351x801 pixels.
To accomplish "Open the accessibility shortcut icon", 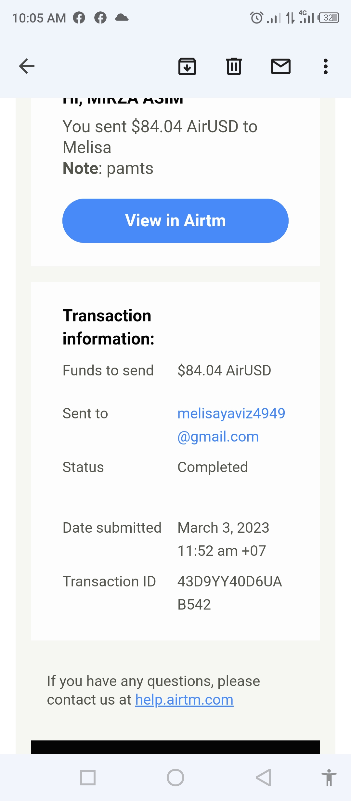I will [329, 778].
